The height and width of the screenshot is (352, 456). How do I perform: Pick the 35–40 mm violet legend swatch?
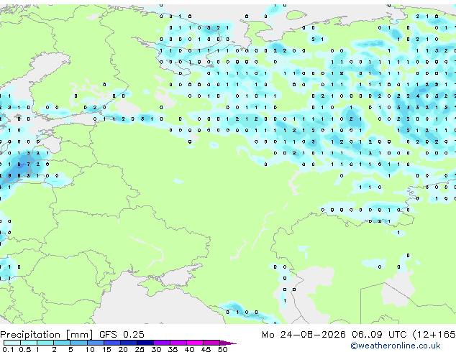tap(178, 343)
